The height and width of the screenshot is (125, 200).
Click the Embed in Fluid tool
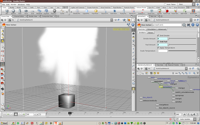point(142,12)
